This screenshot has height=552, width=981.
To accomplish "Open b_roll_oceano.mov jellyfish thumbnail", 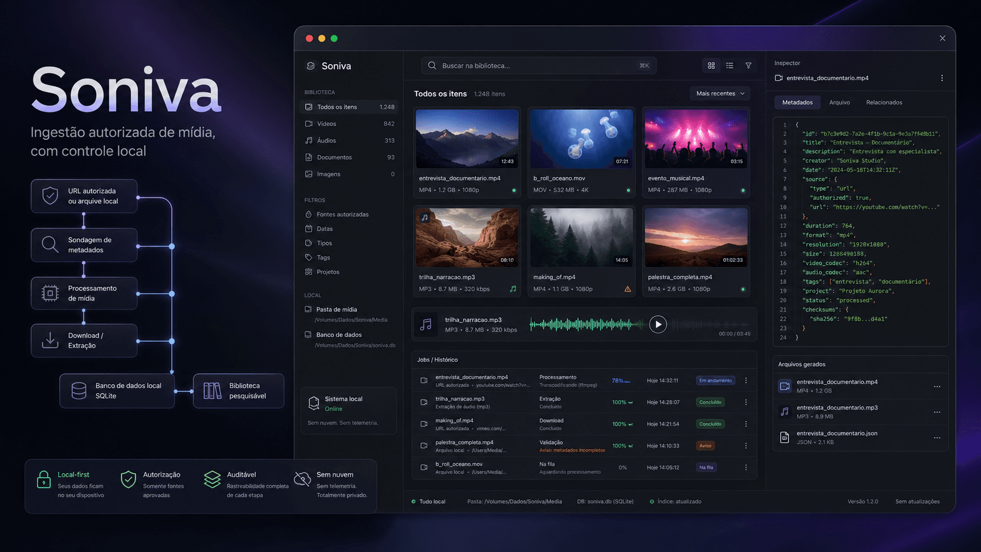I will click(581, 139).
